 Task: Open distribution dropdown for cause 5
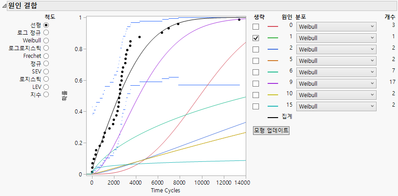coord(336,61)
